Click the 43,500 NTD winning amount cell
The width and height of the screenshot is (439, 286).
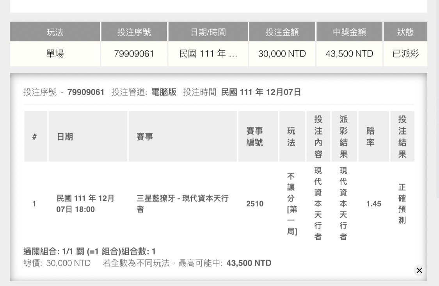(349, 54)
